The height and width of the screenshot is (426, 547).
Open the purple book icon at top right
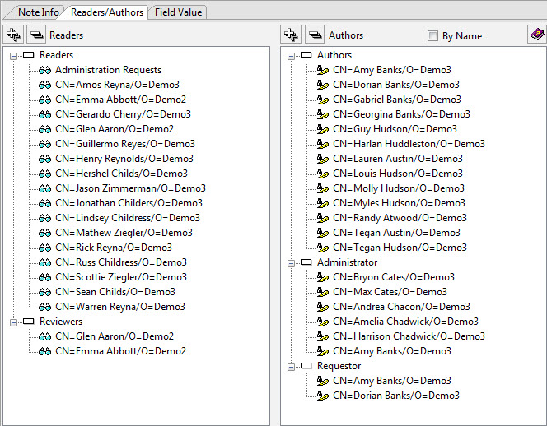536,35
